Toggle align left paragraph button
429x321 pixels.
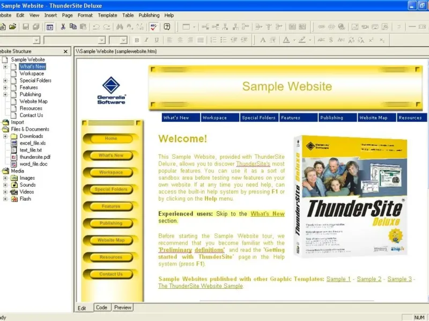169,41
